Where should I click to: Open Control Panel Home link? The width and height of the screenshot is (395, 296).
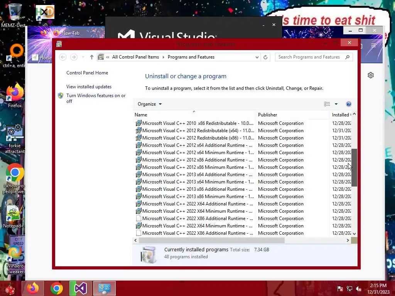click(87, 73)
